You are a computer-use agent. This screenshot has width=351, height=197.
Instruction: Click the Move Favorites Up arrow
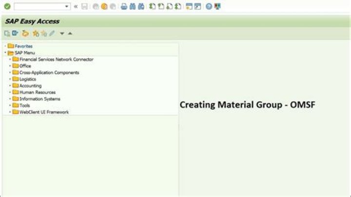coord(70,34)
